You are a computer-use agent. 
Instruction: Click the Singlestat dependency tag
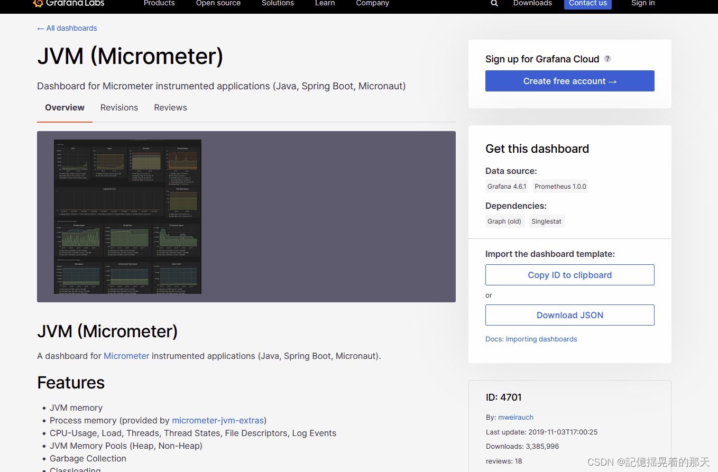547,221
